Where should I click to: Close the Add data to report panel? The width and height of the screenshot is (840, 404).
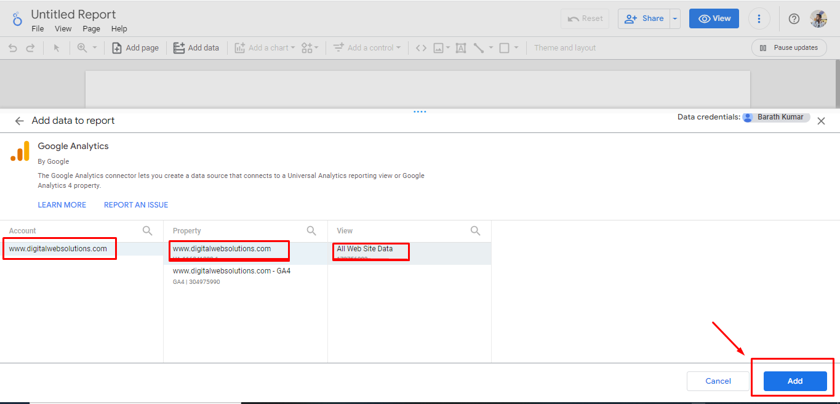point(821,121)
